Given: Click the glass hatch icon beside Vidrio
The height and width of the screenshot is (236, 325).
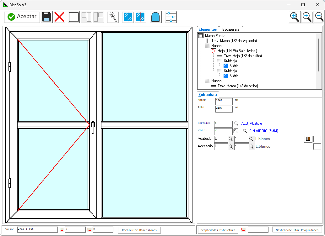Looking at the screenshot, I should (x=236, y=131).
